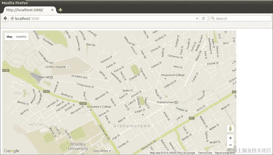
Task: Zoom out the map with minus button
Action: pos(230,145)
